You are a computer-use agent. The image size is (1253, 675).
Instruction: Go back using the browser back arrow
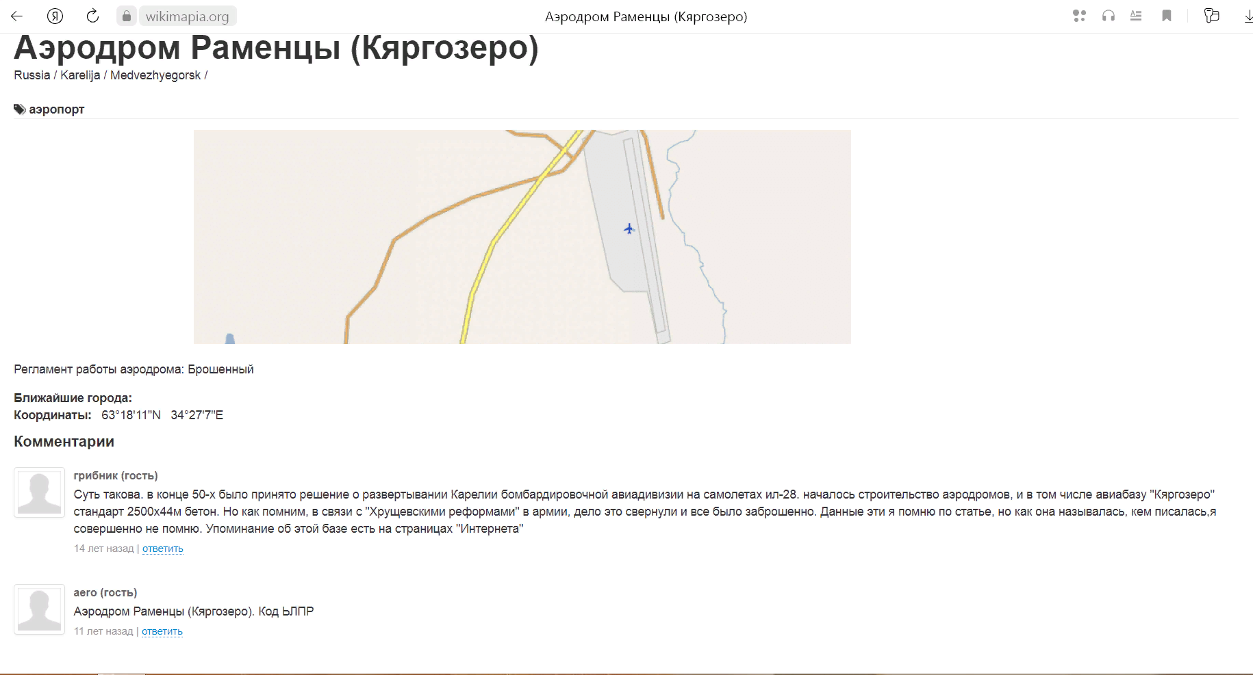(x=17, y=16)
